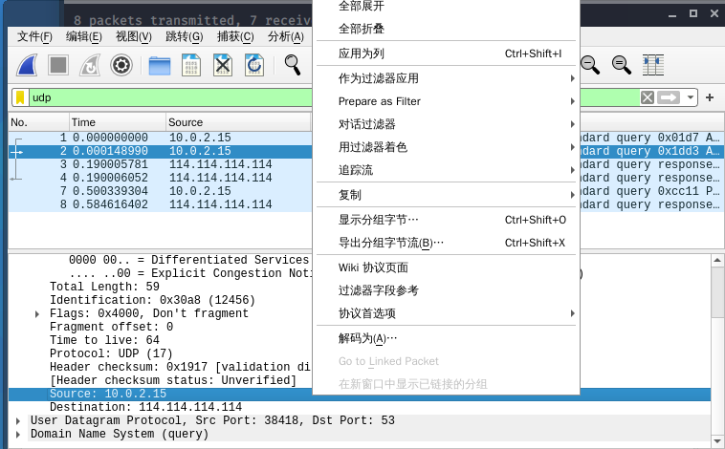
Task: Expand the User Datagram Protocol node
Action: click(18, 421)
